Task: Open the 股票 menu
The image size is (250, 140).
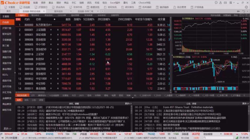Action: [35, 3]
